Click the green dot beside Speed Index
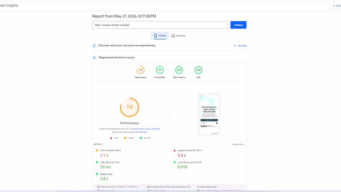This screenshot has width=341, height=192. tap(97, 174)
